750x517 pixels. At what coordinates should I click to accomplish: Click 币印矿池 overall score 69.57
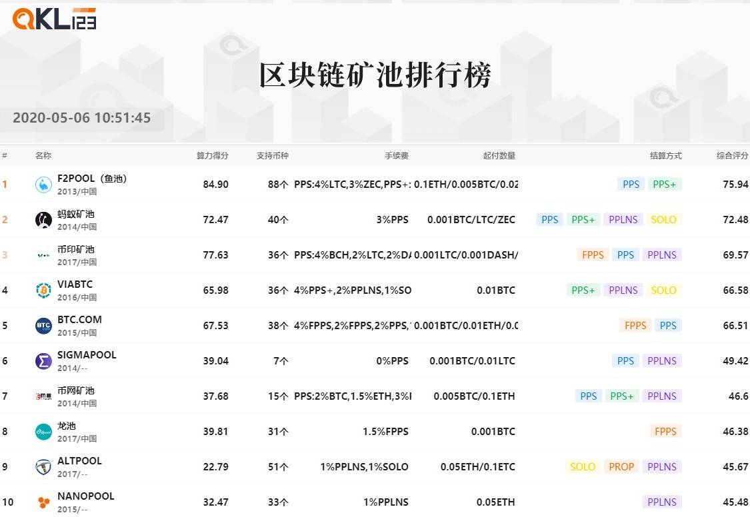pyautogui.click(x=735, y=255)
